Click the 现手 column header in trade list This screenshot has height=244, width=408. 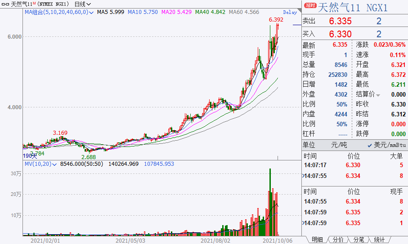397,192
